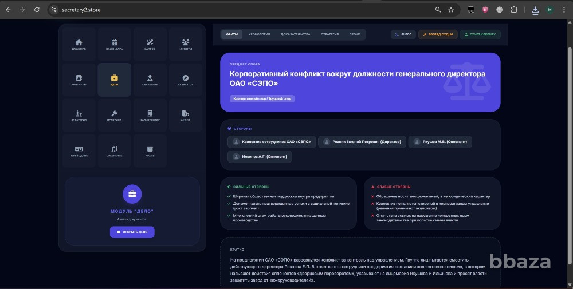Select the Резник Евгений Петрович (Директор) chip
This screenshot has width=573, height=289.
point(362,142)
